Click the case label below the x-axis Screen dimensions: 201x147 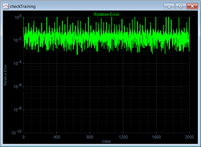pos(106,141)
